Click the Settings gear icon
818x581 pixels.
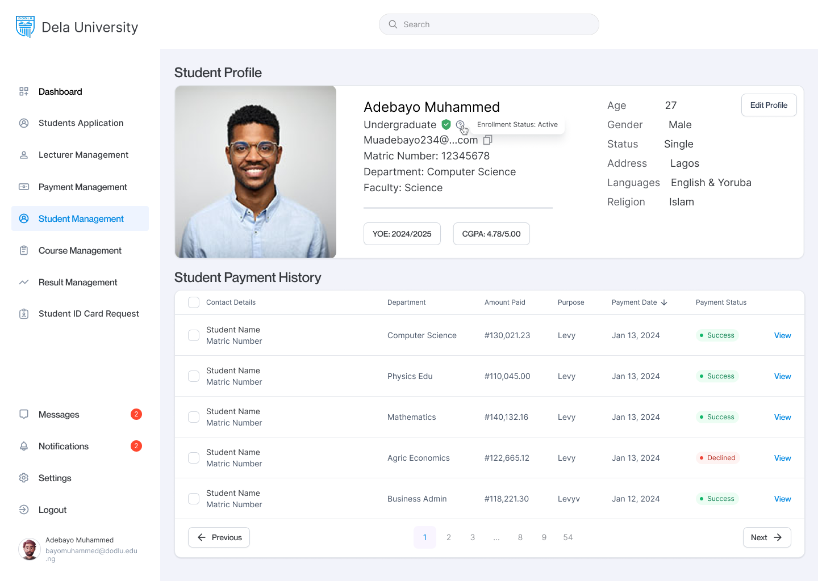pyautogui.click(x=24, y=478)
